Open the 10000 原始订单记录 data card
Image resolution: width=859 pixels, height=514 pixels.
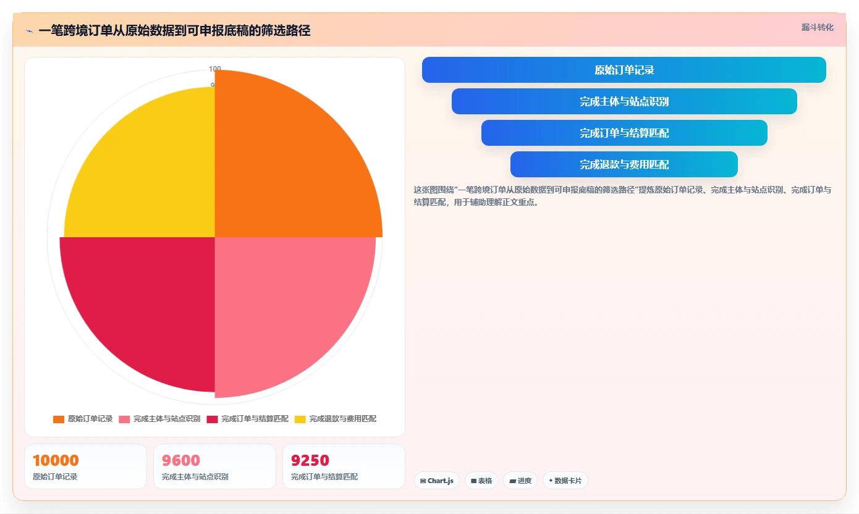click(86, 466)
